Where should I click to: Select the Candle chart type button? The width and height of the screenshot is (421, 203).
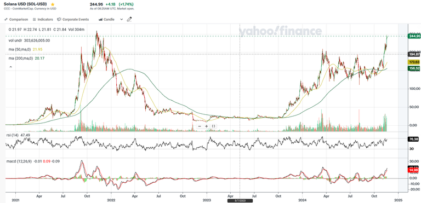pos(106,20)
